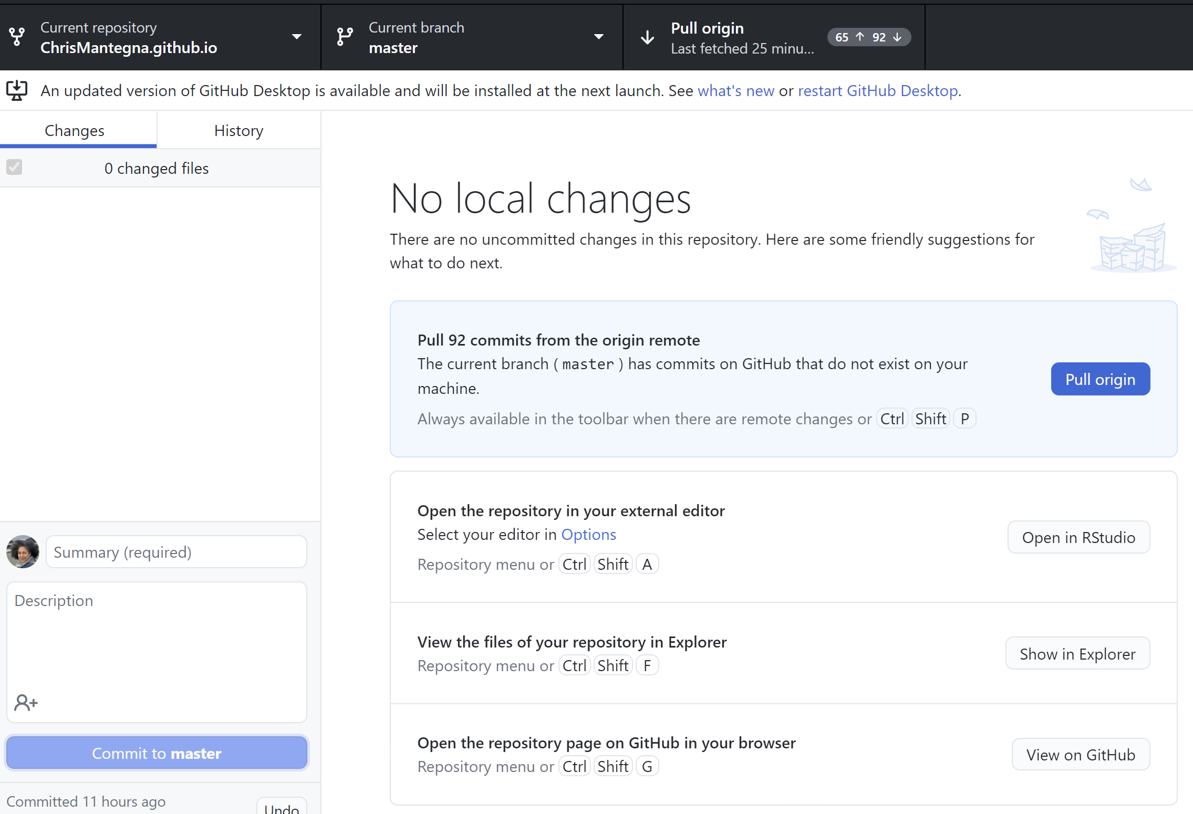Click the Options link to select an editor

click(588, 534)
